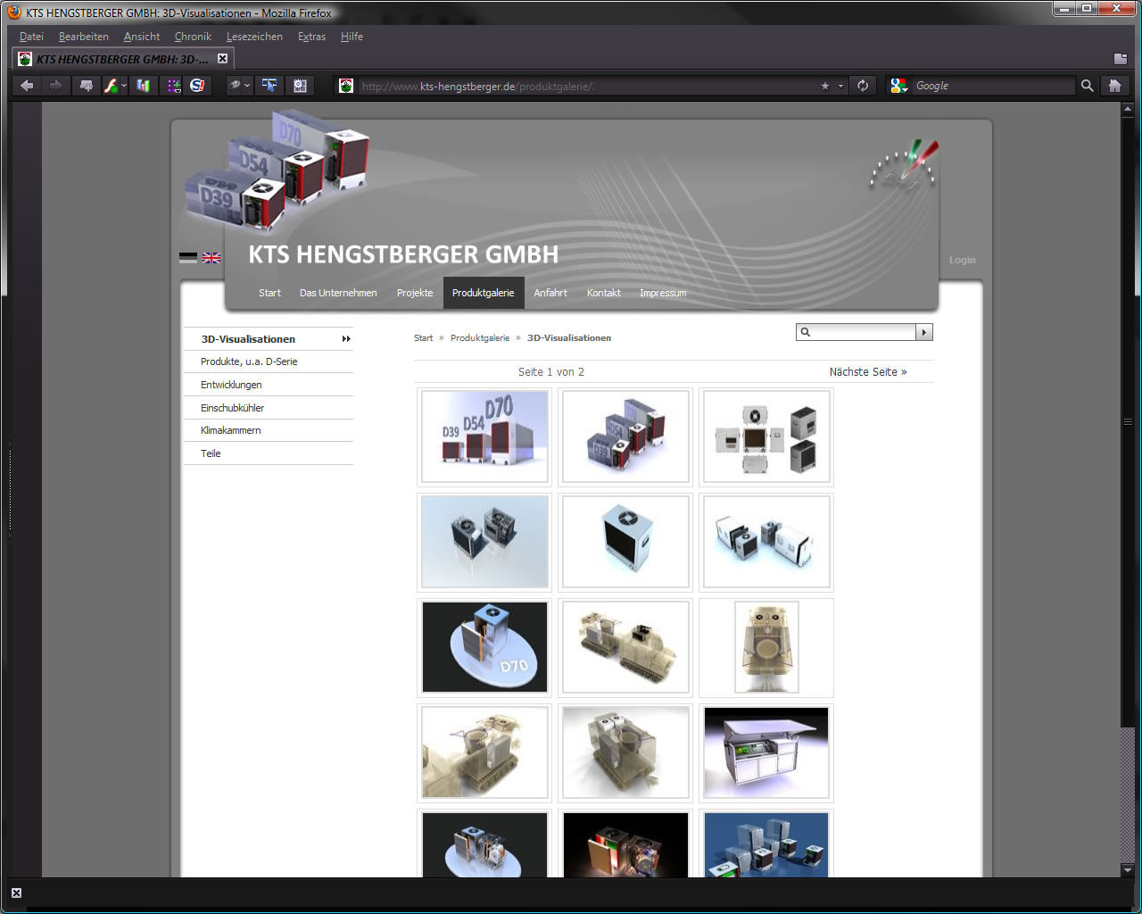Switch site language via the German flag
This screenshot has height=914, width=1142.
188,258
